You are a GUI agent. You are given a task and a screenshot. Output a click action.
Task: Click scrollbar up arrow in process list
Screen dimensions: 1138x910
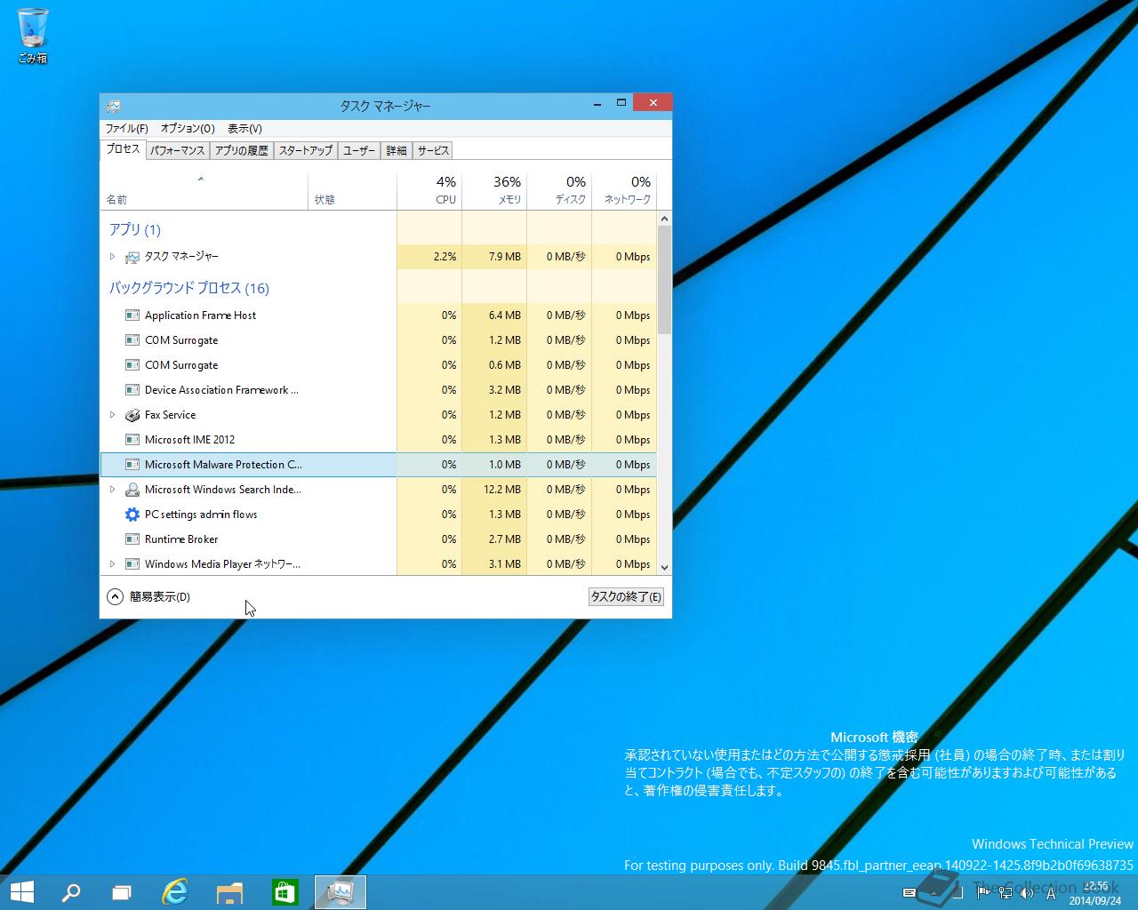(664, 219)
